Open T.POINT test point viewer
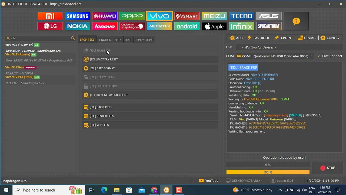The image size is (346, 195). tap(284, 38)
